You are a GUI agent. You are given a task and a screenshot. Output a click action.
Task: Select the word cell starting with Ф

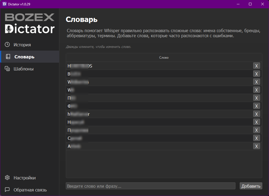159,106
